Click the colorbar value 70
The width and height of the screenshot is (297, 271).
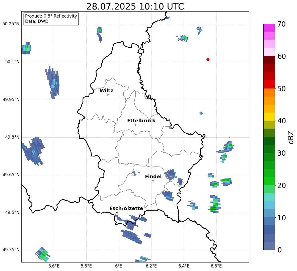coord(281,24)
